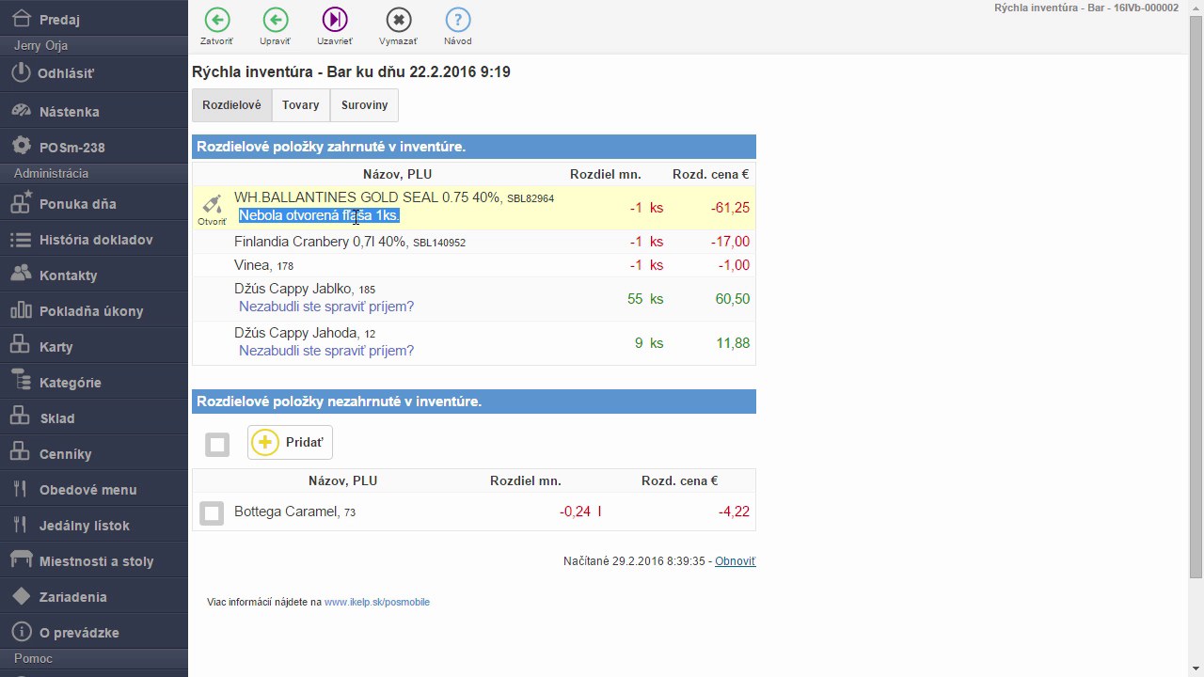Click the 60,50 price difference value
This screenshot has width=1204, height=677.
pos(733,299)
